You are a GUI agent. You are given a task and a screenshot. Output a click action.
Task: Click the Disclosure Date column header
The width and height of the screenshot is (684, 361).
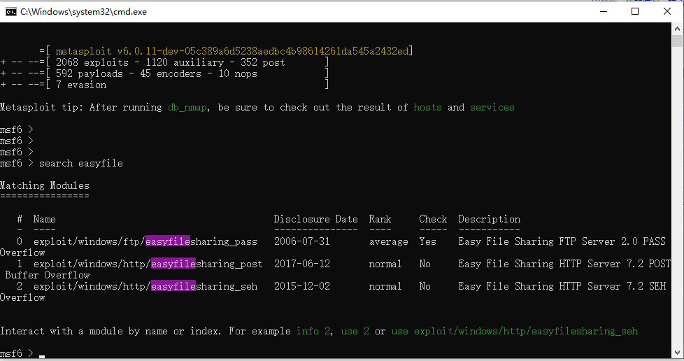315,219
